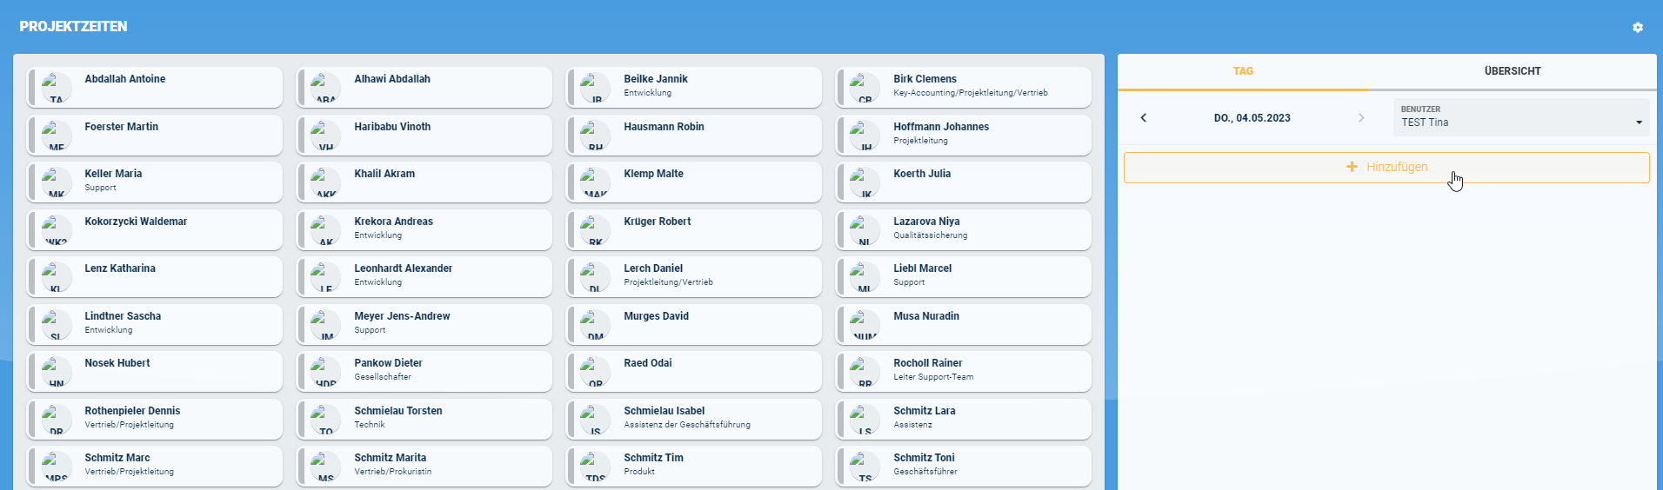Select the Hoffmann Johannes user card
This screenshot has height=490, width=1663.
(x=963, y=135)
